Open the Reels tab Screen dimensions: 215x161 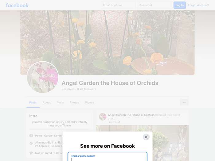[60, 102]
